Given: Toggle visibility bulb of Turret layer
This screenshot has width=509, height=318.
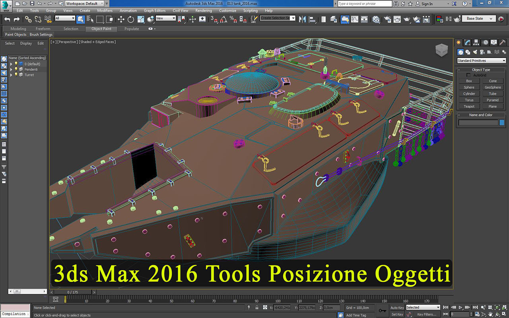Looking at the screenshot, I should (16, 75).
